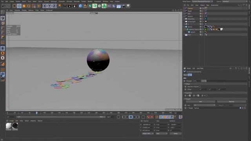Viewport: 251px width, 141px height.
Task: Activate the Scale tool
Action: coord(24,6)
